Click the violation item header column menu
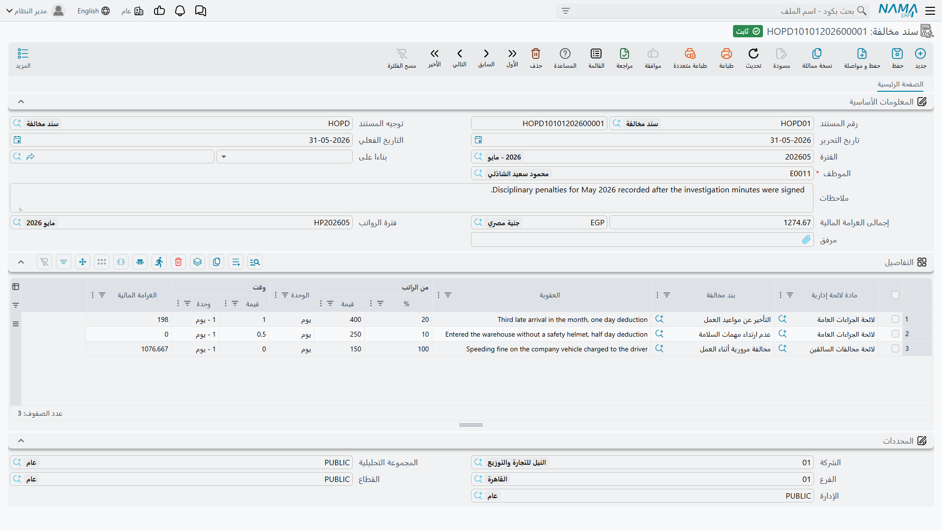 pos(657,295)
